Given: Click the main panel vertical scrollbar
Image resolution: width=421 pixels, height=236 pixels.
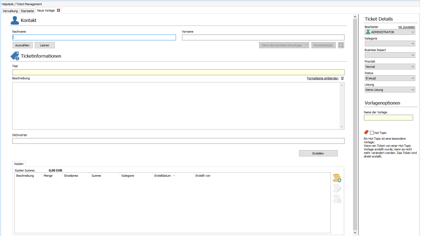Looking at the screenshot, I should [355, 123].
